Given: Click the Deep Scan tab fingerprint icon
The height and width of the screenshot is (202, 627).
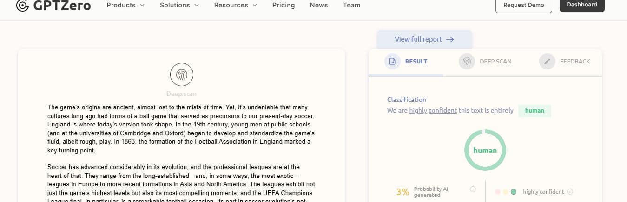Looking at the screenshot, I should tap(467, 61).
